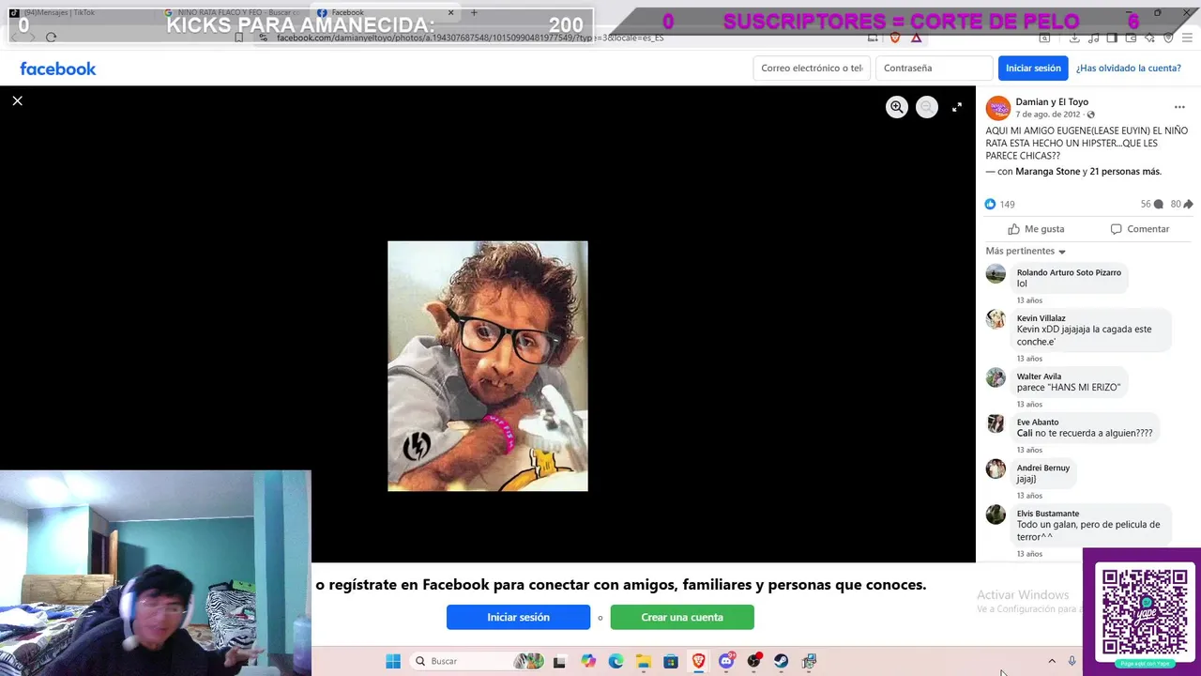Viewport: 1201px width, 676px height.
Task: Click Eve Abanto commenter avatar
Action: 996,423
